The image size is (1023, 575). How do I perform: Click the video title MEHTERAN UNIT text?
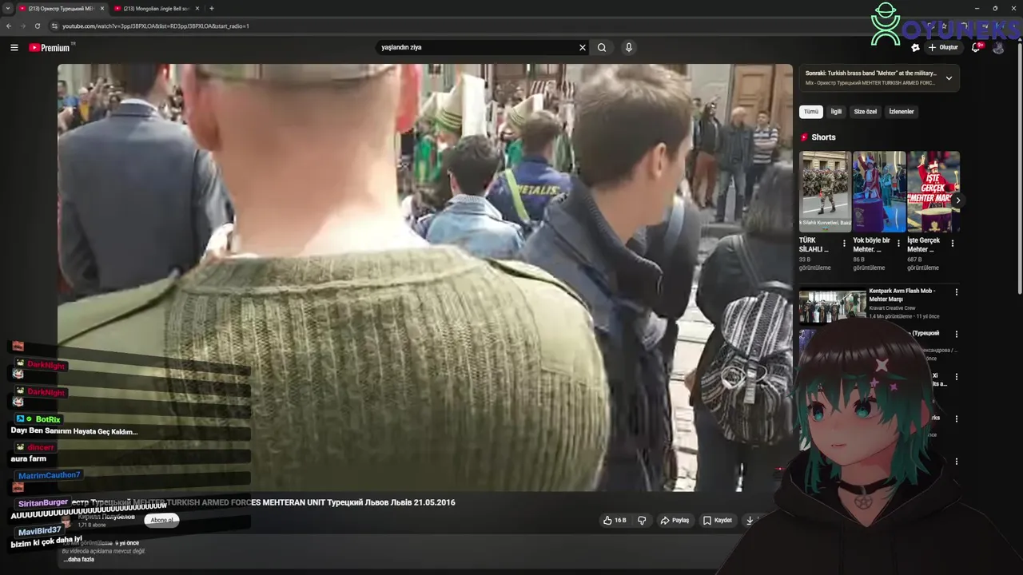click(x=293, y=502)
